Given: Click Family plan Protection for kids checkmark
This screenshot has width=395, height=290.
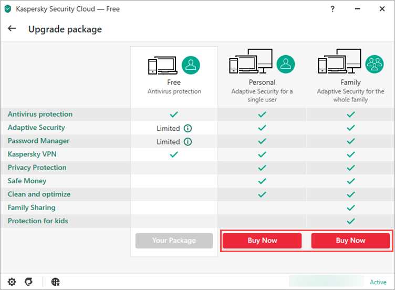Looking at the screenshot, I should pos(351,221).
